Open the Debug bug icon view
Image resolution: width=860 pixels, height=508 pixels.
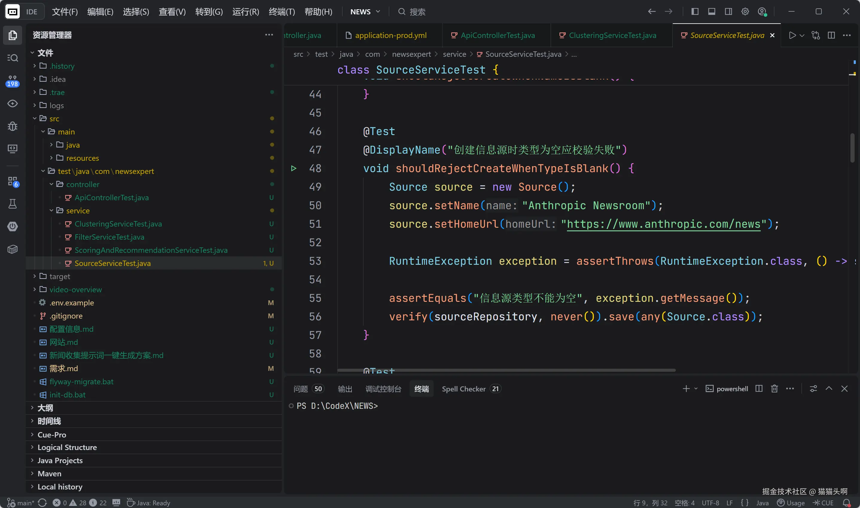tap(13, 126)
